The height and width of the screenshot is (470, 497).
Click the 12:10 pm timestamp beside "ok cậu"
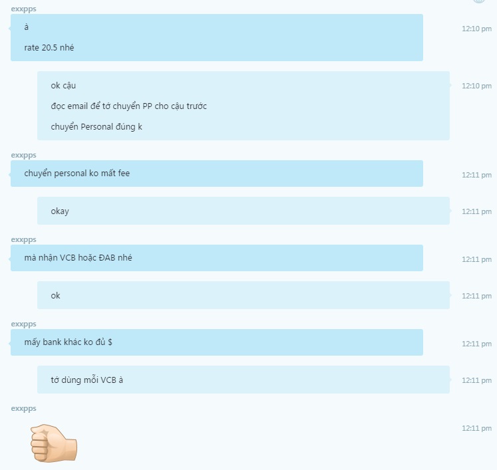(x=477, y=86)
